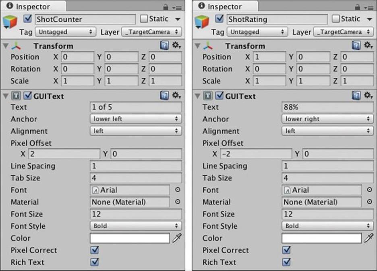This screenshot has height=271, width=377.
Task: Click the lock icon in ShotCounter Inspector
Action: tap(166, 7)
